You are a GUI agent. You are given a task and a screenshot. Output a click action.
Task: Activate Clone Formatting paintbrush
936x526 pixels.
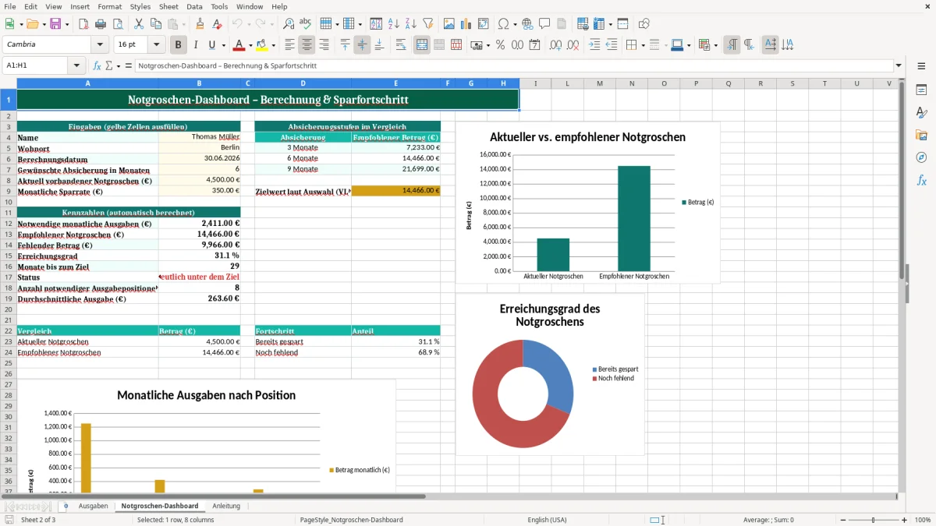200,24
